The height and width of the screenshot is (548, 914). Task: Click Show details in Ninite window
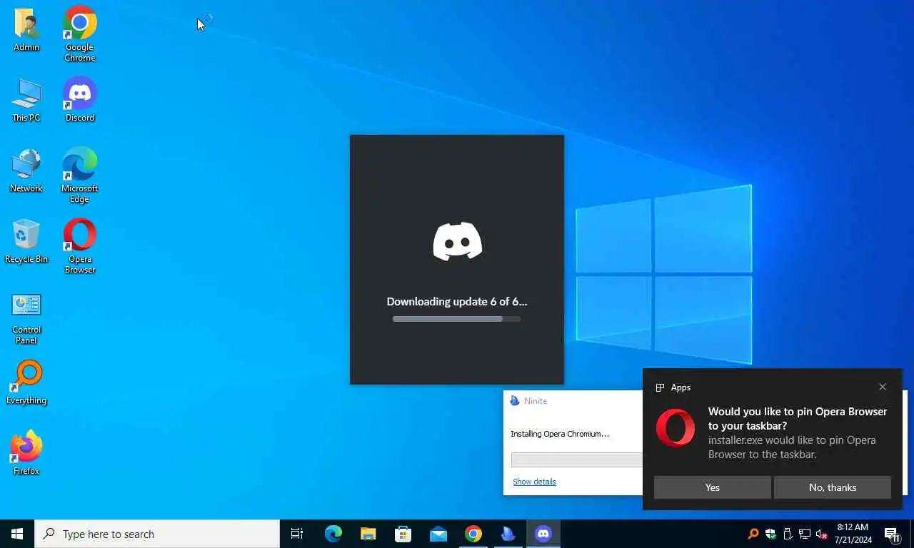534,482
